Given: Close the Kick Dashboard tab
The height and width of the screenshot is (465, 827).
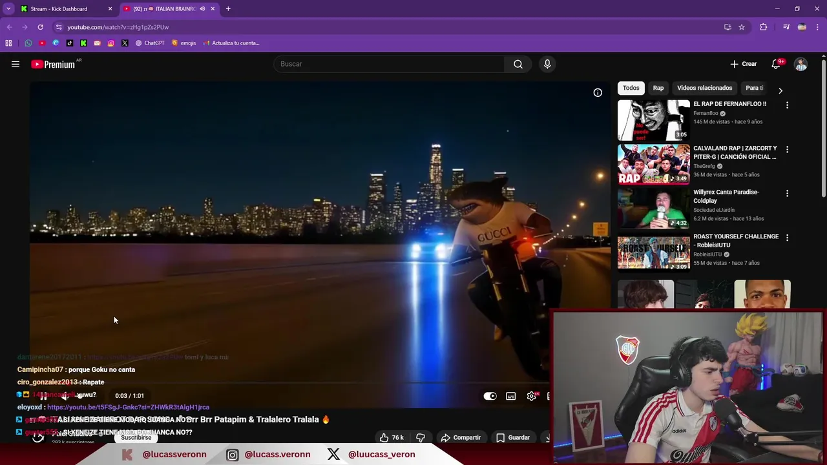Looking at the screenshot, I should tap(110, 9).
